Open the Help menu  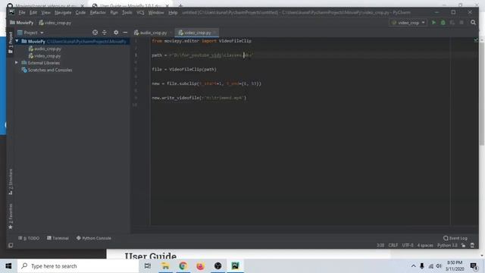tap(173, 13)
